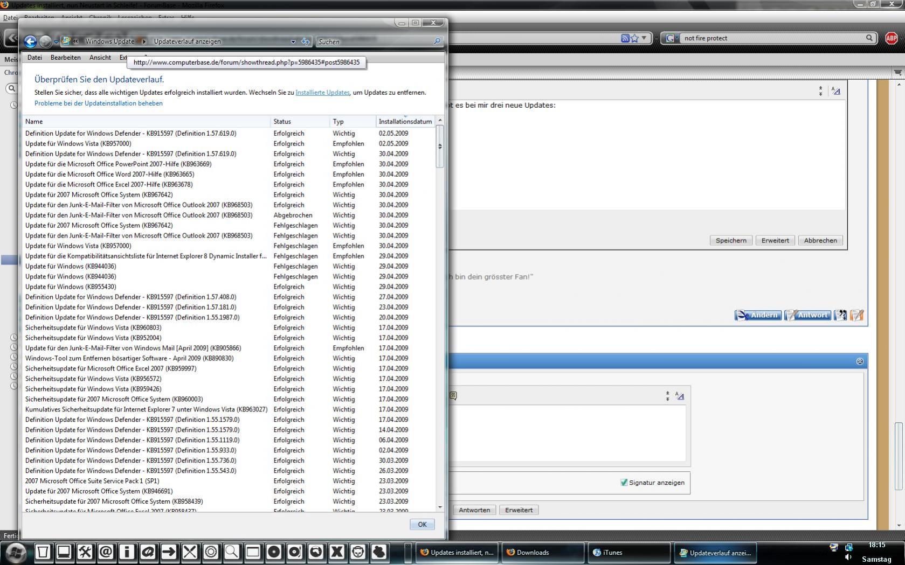Open Probleme bei der Updateinstallation beheben link
Screen dimensions: 905x565
(x=98, y=103)
